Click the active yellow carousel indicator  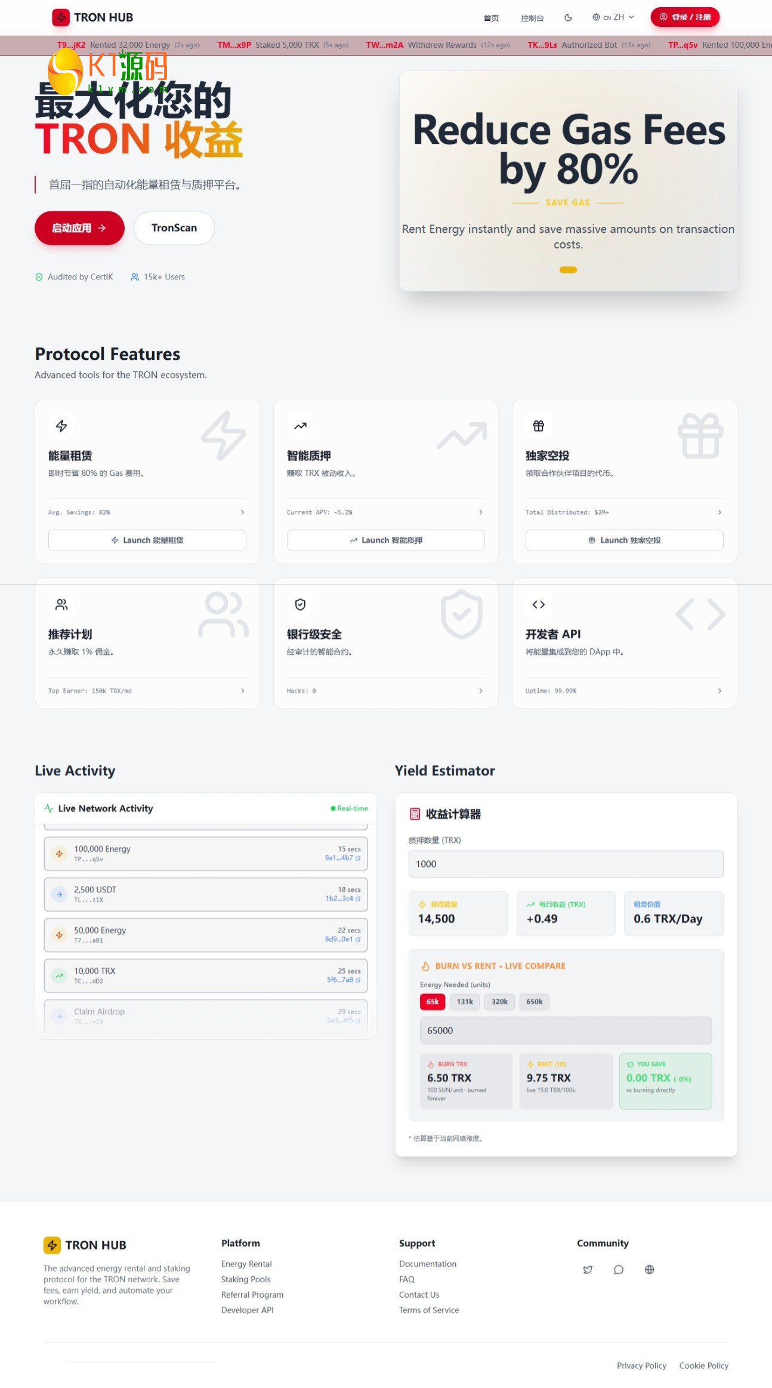[x=568, y=270]
